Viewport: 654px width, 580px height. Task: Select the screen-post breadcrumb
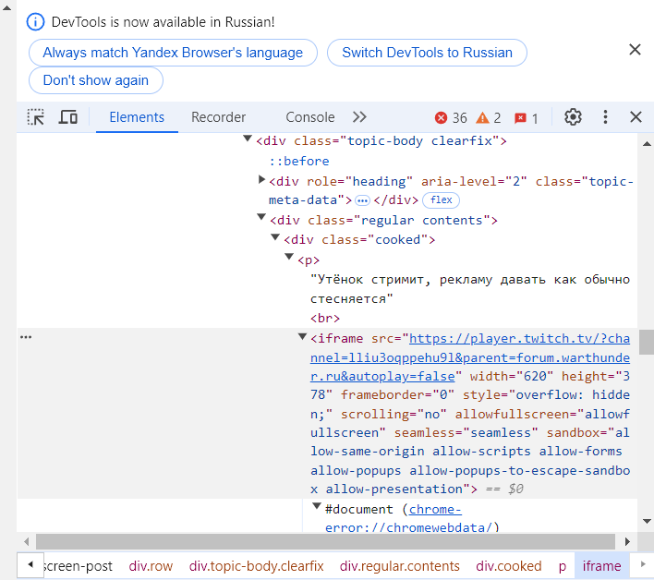pyautogui.click(x=79, y=566)
